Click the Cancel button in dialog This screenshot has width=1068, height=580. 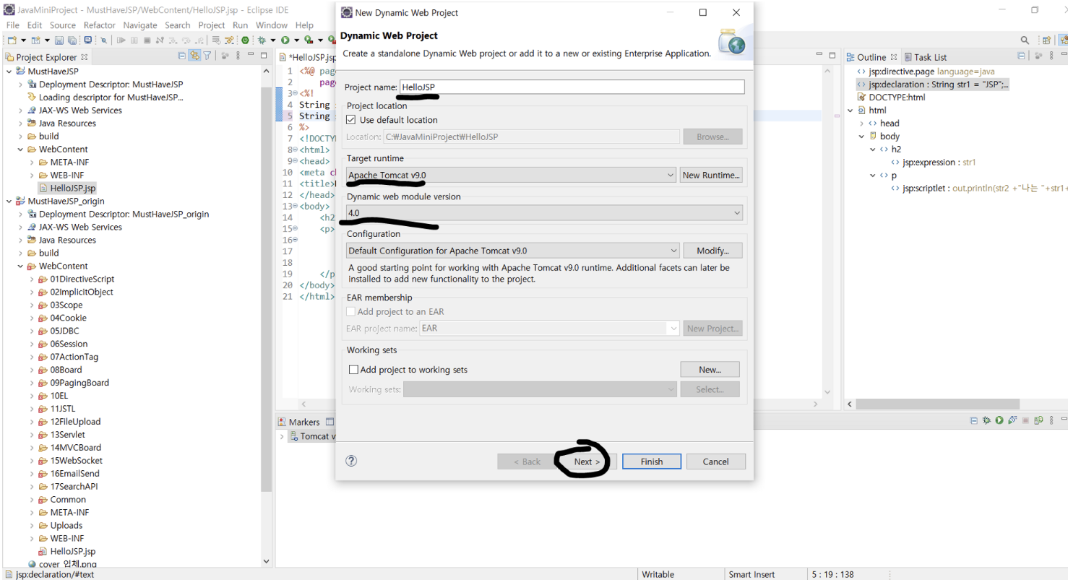pyautogui.click(x=715, y=462)
